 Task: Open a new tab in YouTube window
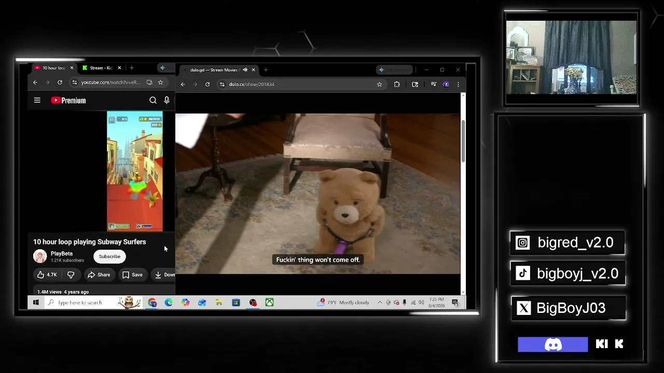click(x=132, y=68)
